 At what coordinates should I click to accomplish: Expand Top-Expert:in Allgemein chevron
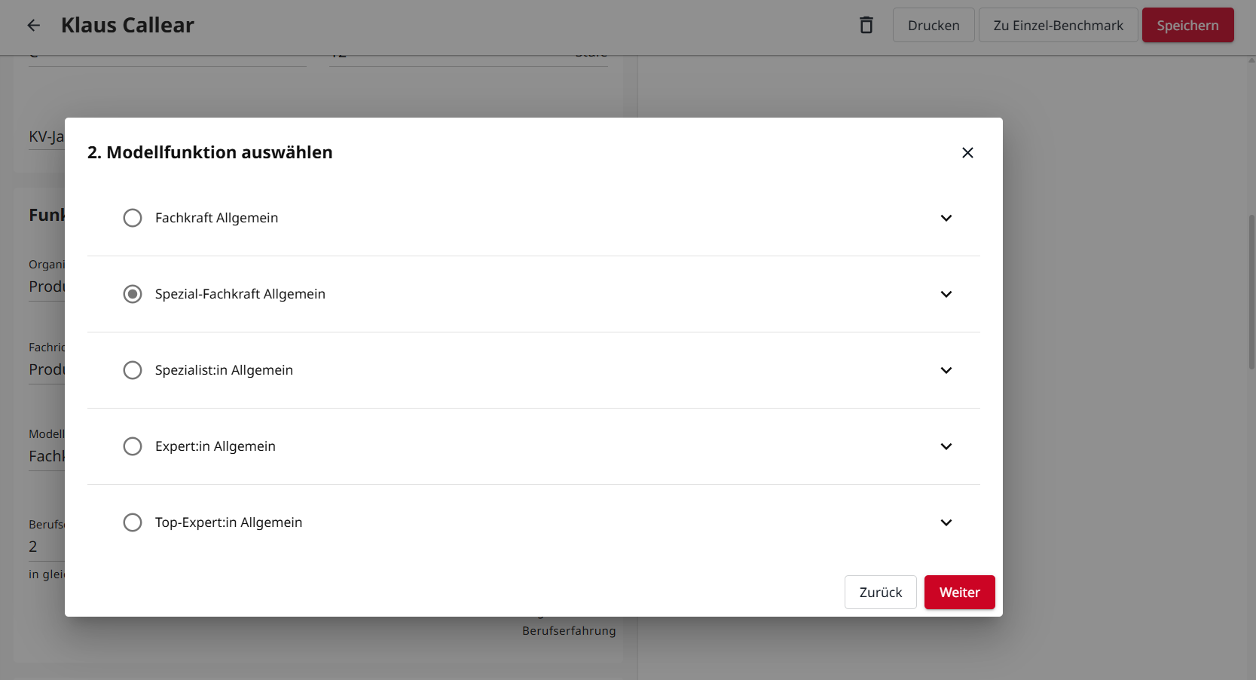(x=946, y=522)
